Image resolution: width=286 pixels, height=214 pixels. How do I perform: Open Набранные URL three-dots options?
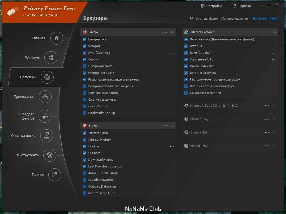tap(273, 60)
